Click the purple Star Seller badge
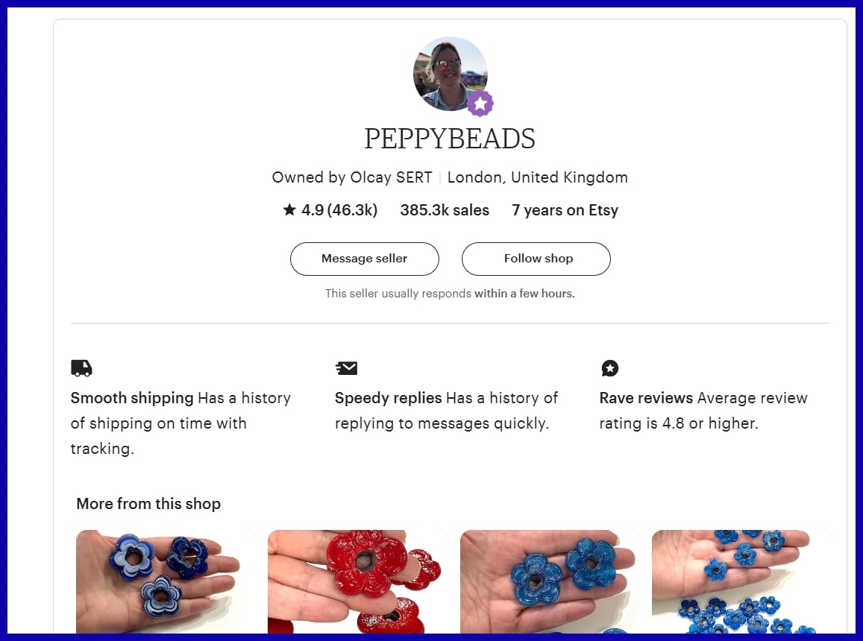The image size is (863, 641). pos(480,104)
